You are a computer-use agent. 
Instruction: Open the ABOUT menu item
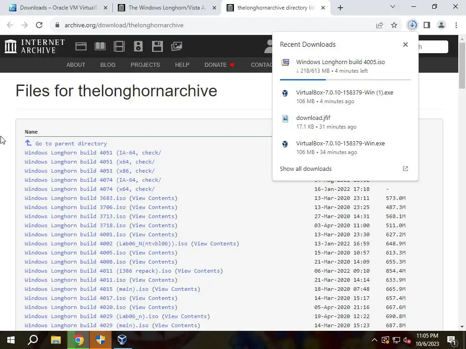coord(76,65)
